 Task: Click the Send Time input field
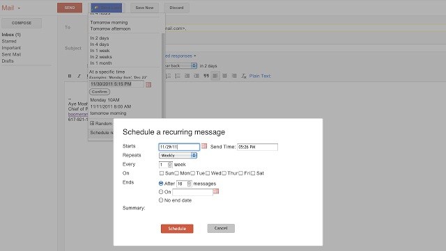(x=257, y=147)
